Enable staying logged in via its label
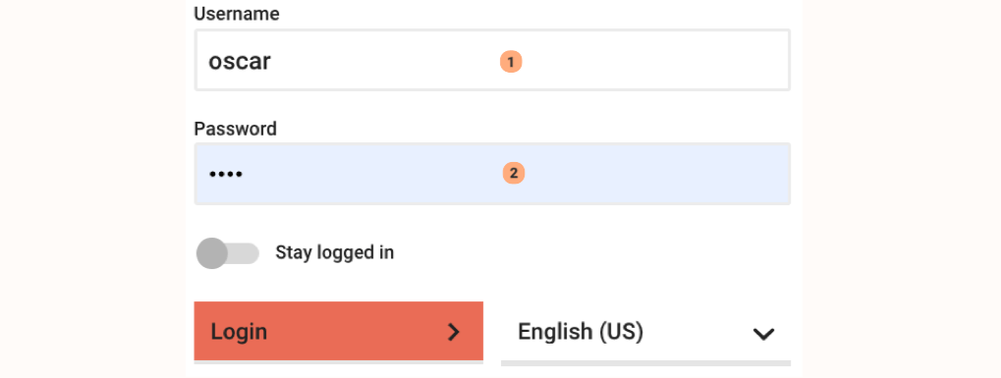The width and height of the screenshot is (1001, 378). (x=335, y=253)
